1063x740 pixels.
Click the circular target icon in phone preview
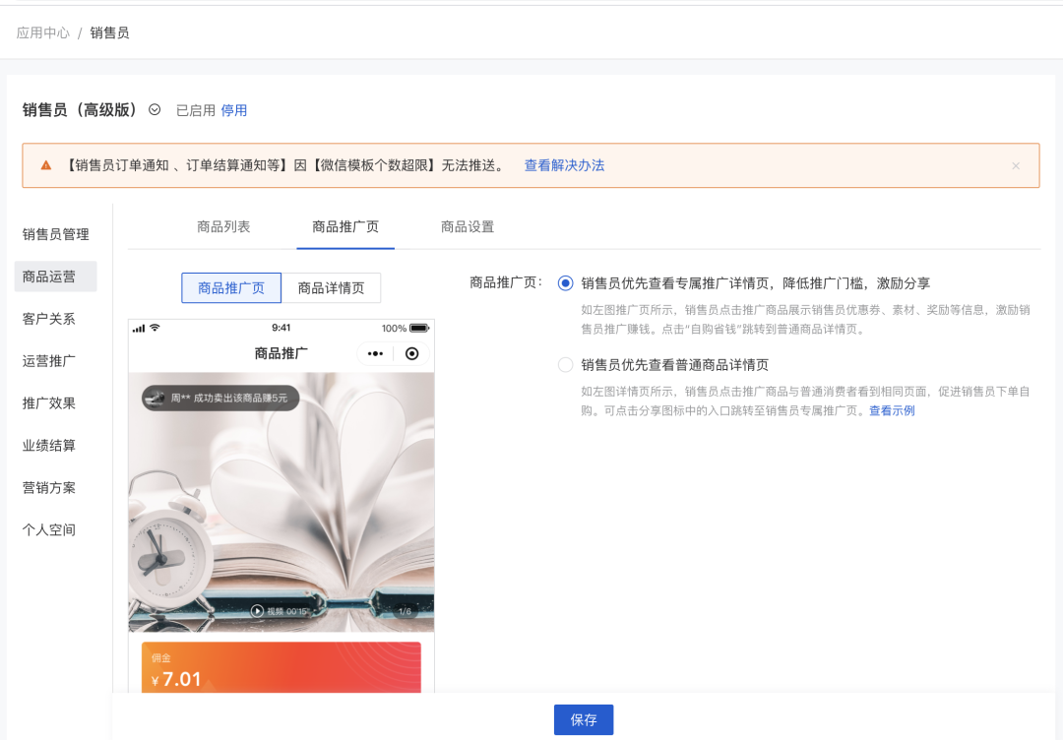click(x=411, y=353)
